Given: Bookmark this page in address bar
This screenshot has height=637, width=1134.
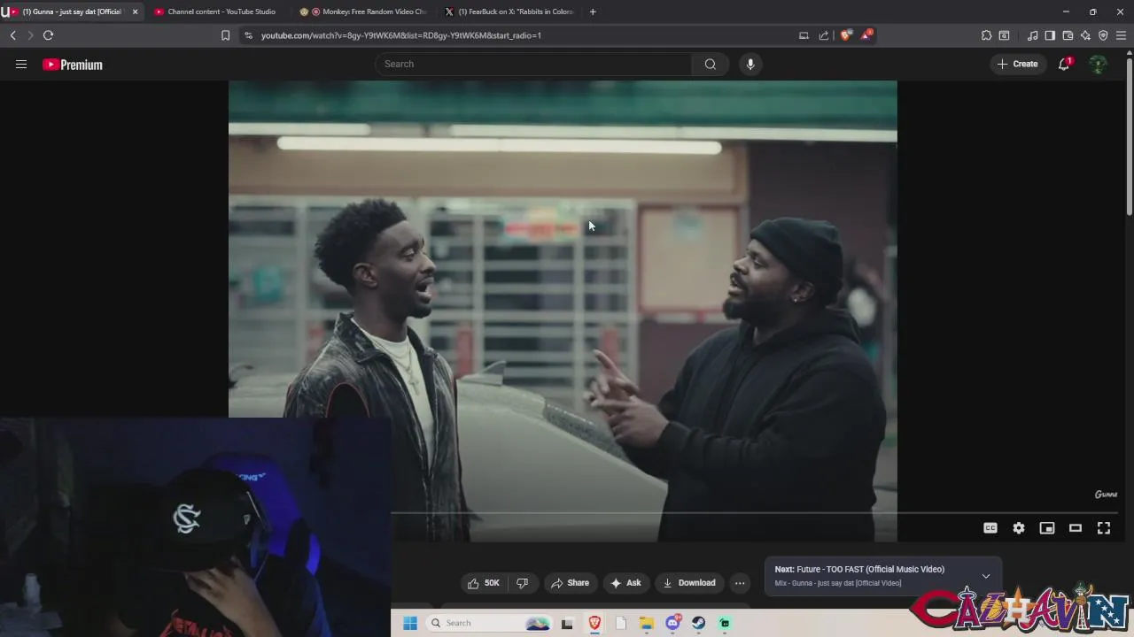Looking at the screenshot, I should click(225, 35).
